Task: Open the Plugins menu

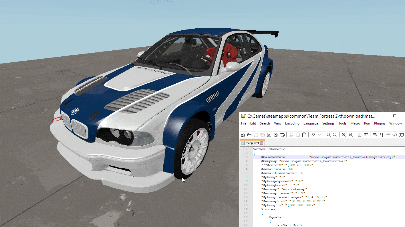Action: (x=380, y=123)
